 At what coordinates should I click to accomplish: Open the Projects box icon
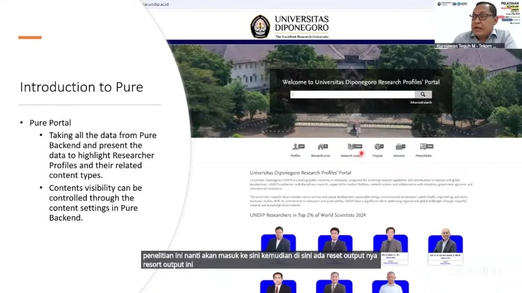click(378, 147)
